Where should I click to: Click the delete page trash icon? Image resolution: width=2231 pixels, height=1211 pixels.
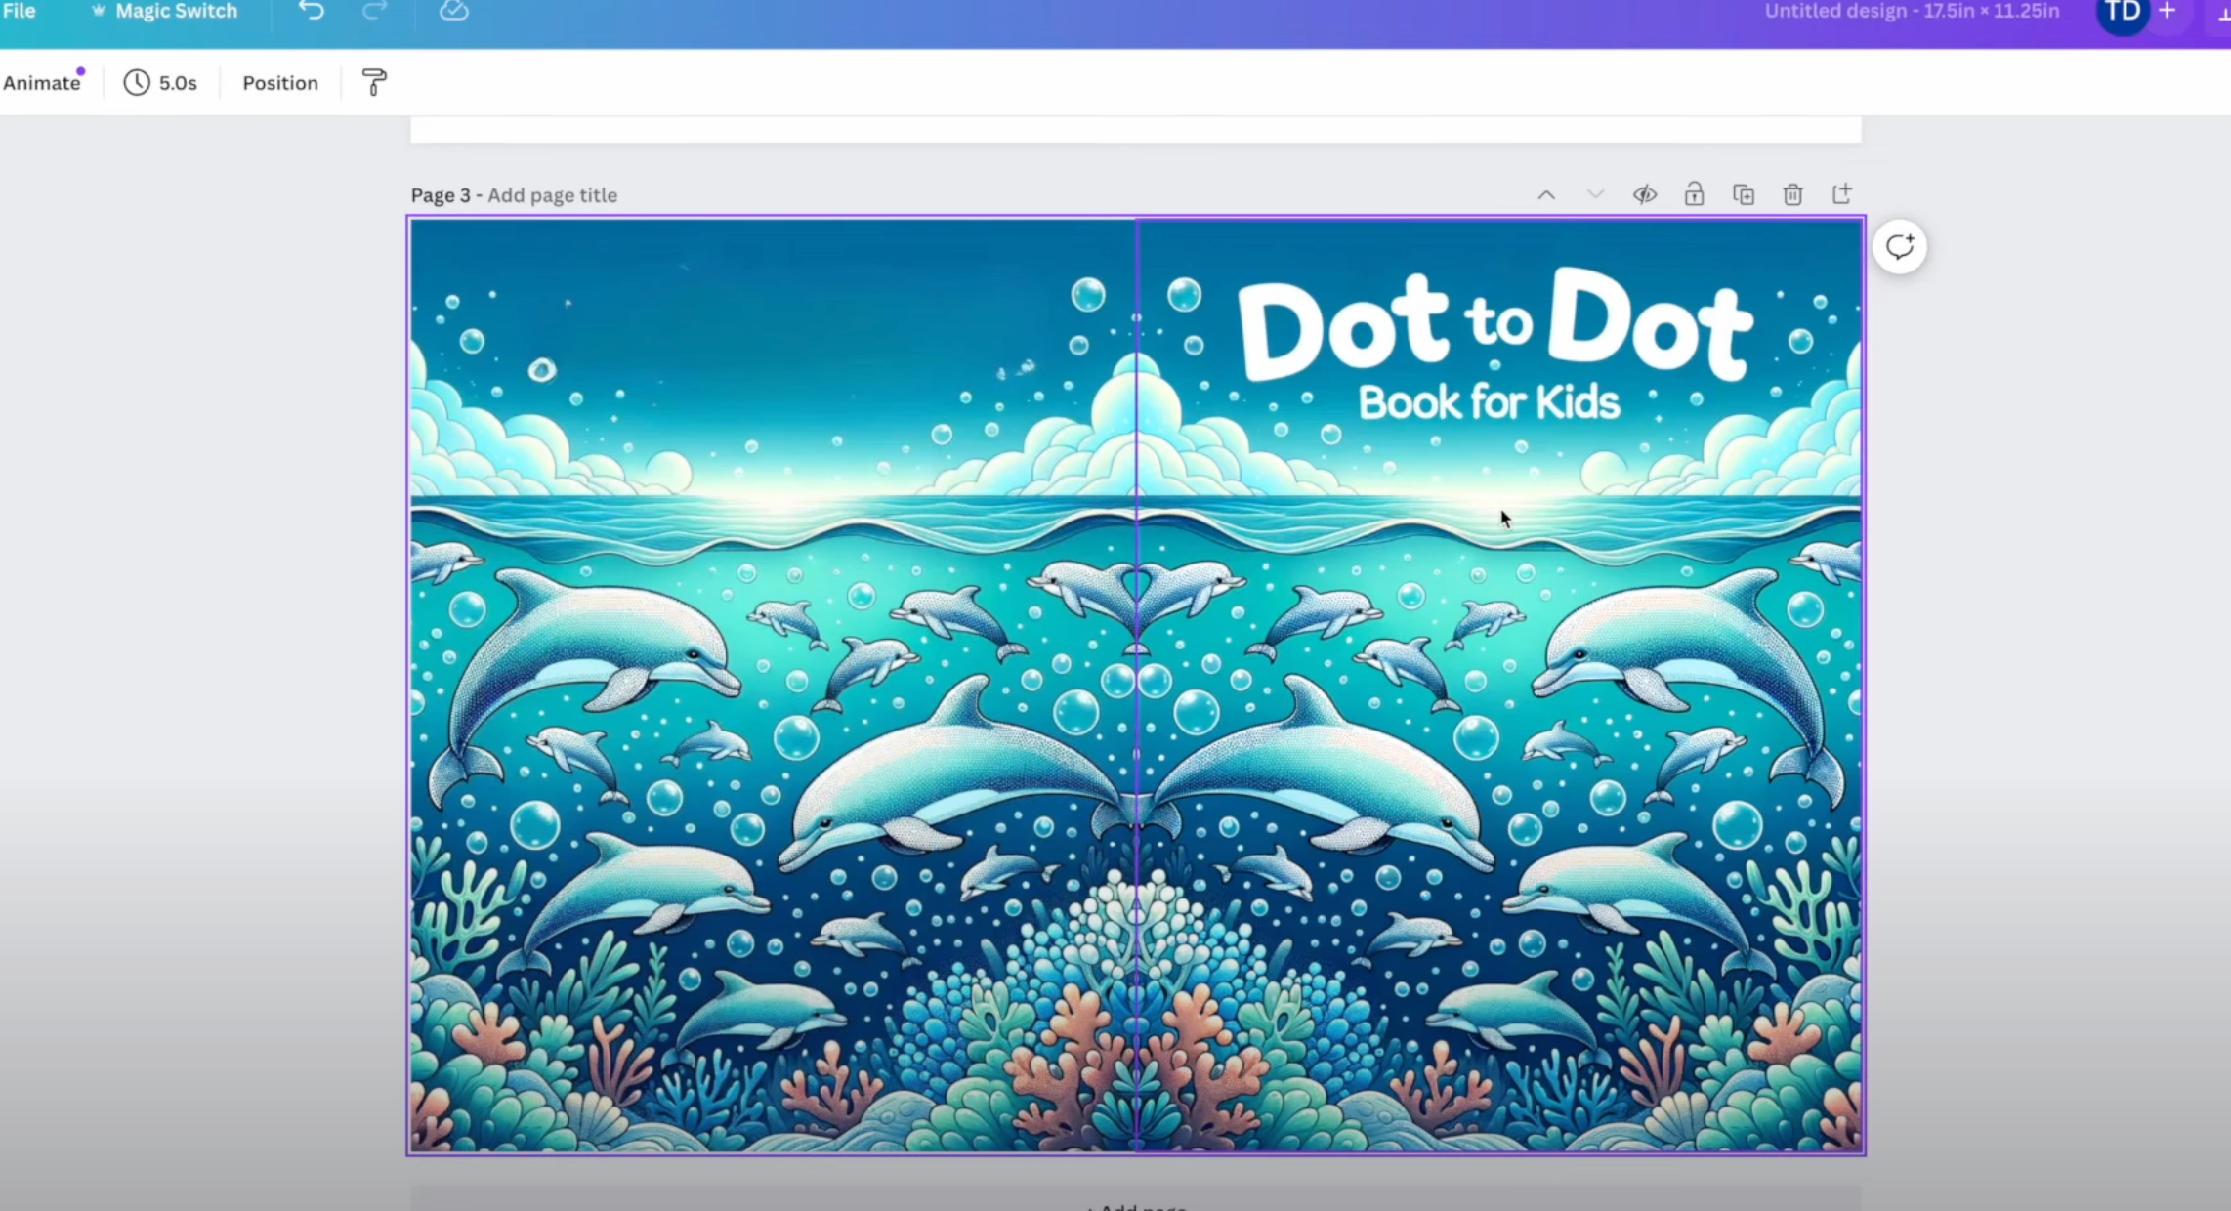tap(1791, 194)
